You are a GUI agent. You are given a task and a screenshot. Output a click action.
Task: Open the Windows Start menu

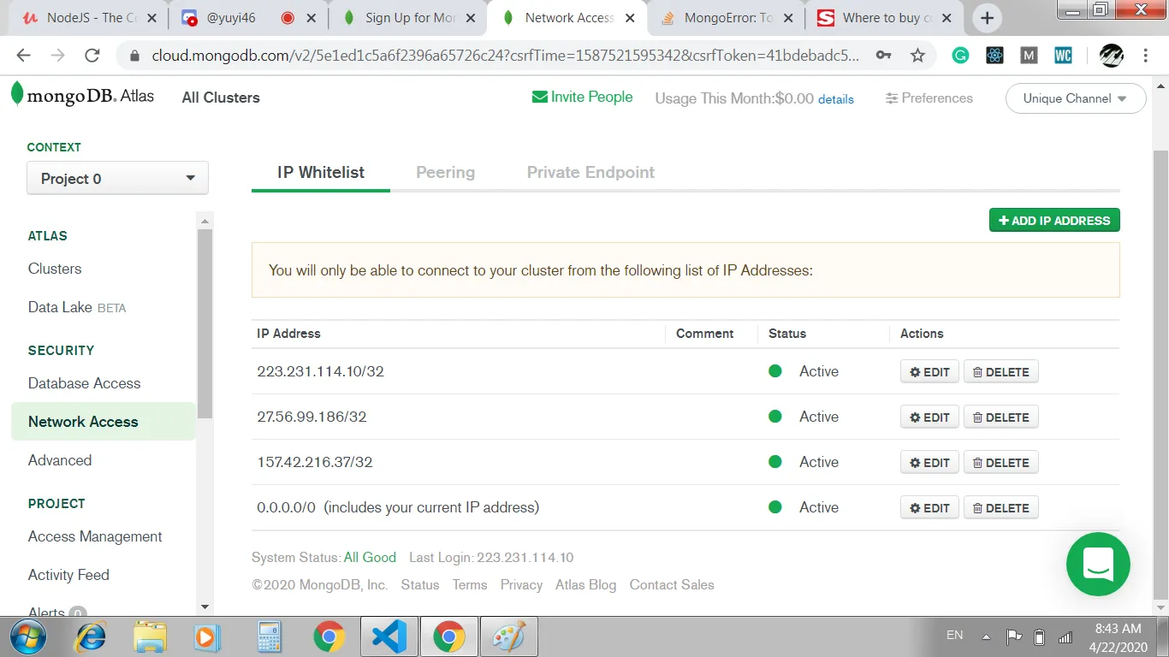click(28, 636)
